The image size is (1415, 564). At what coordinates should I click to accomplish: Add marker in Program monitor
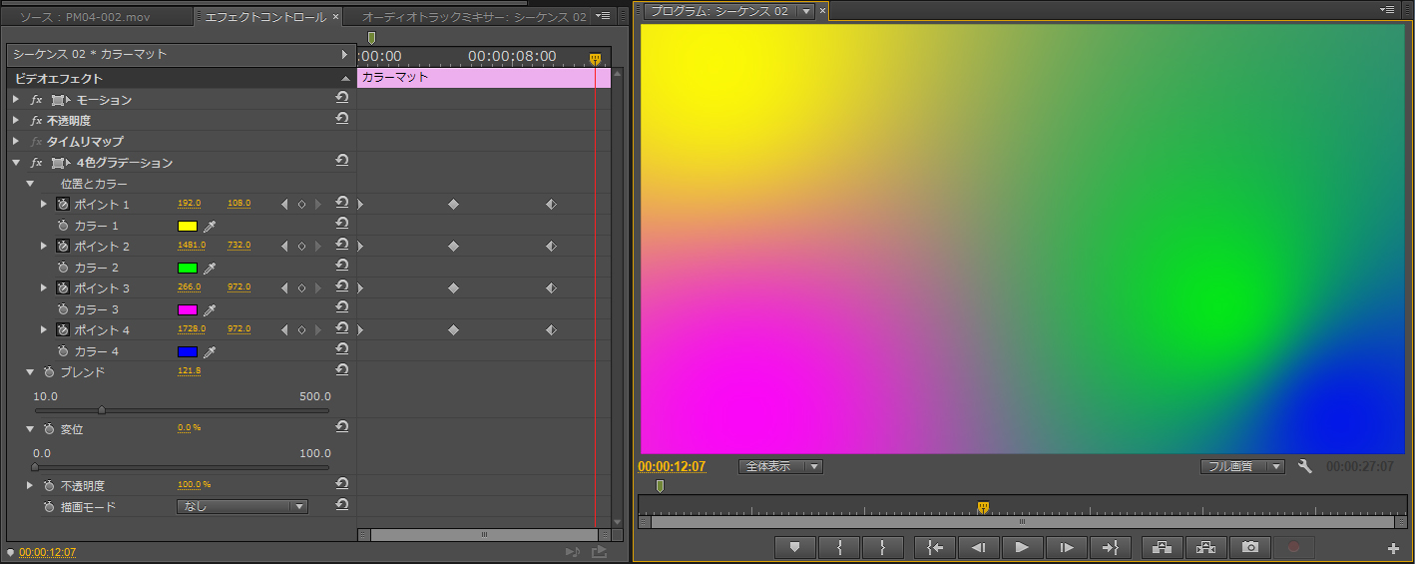coord(795,547)
